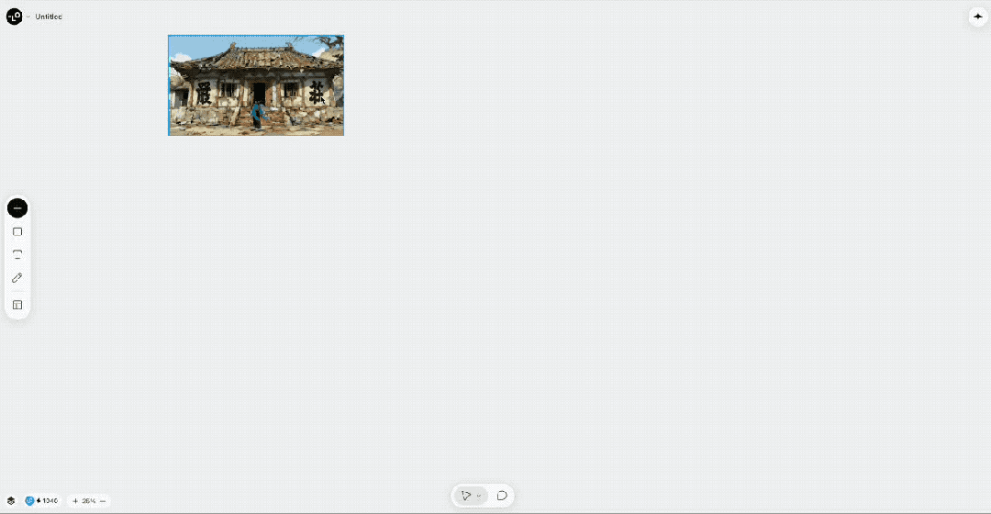Viewport: 991px width, 514px height.
Task: Select the pencil drawing tool
Action: click(x=17, y=277)
